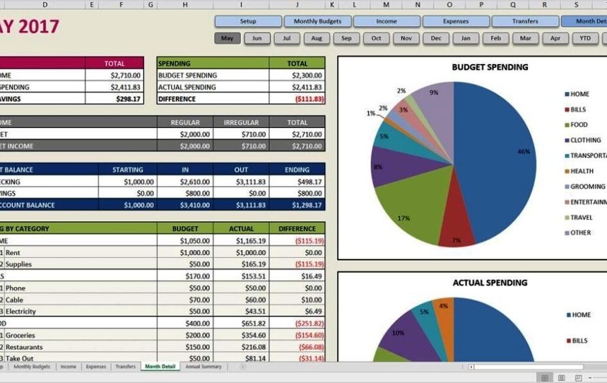Select column header G

pos(151,5)
